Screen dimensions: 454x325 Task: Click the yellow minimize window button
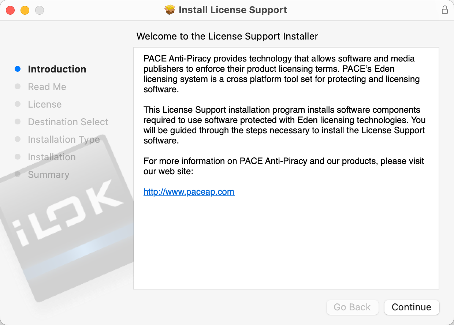click(x=25, y=10)
